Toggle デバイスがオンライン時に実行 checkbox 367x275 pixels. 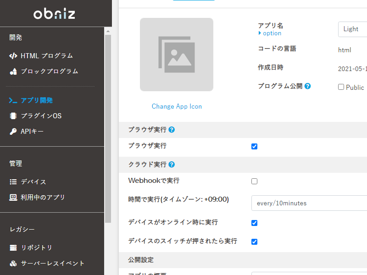pyautogui.click(x=255, y=223)
